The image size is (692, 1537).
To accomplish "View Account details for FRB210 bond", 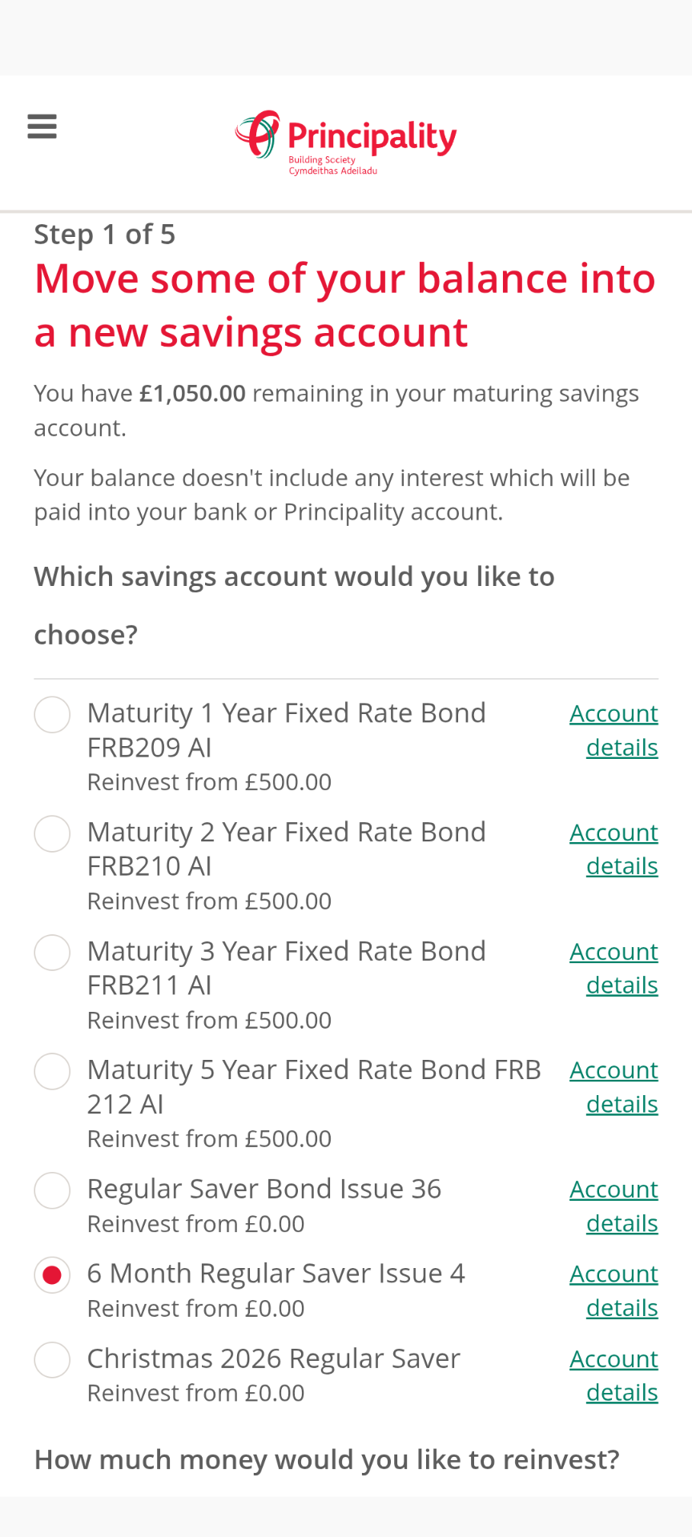I will click(x=614, y=849).
